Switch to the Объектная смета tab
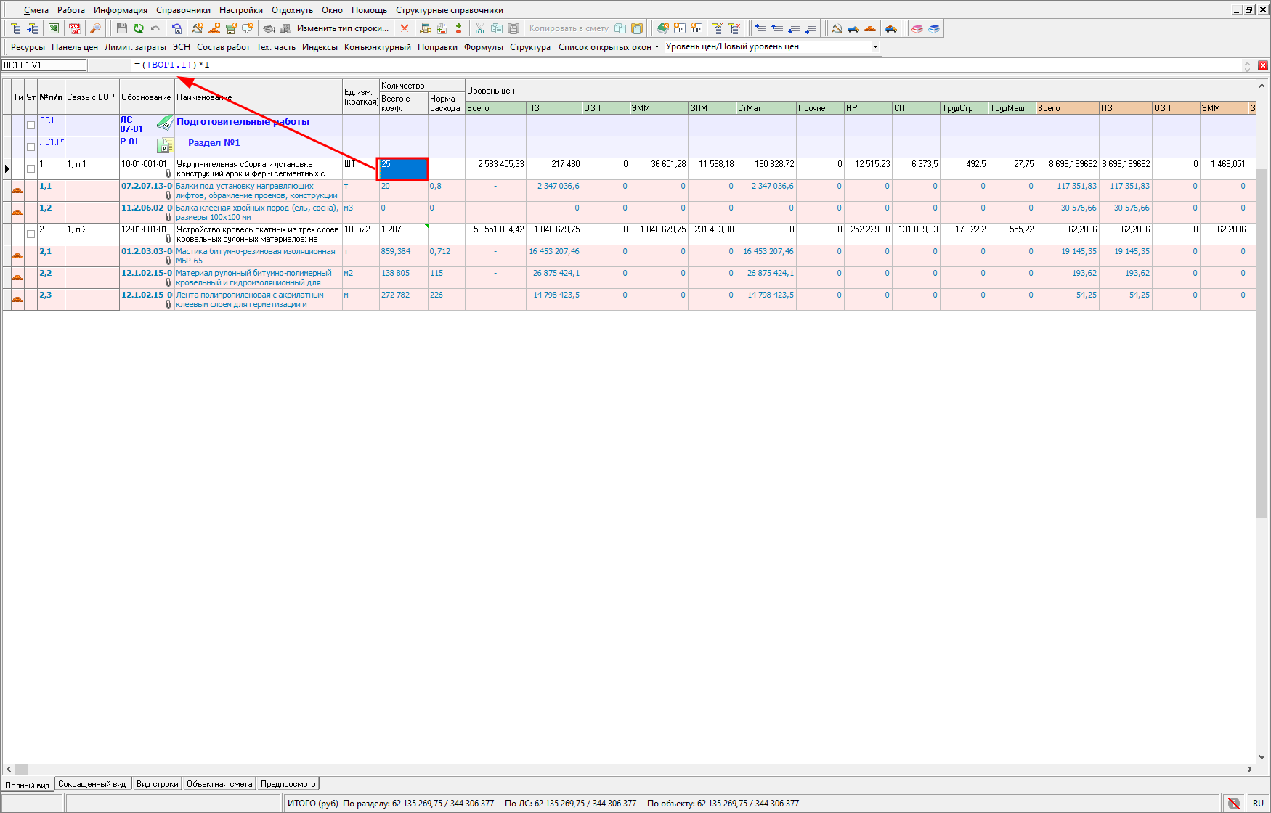 219,784
